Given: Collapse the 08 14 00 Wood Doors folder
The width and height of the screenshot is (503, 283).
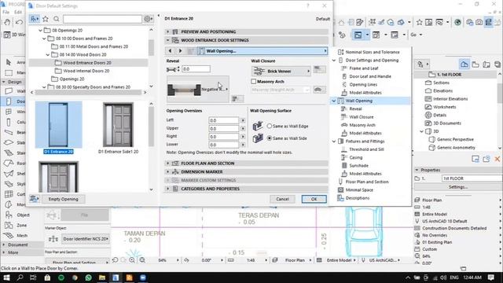Looking at the screenshot, I should tap(48, 54).
